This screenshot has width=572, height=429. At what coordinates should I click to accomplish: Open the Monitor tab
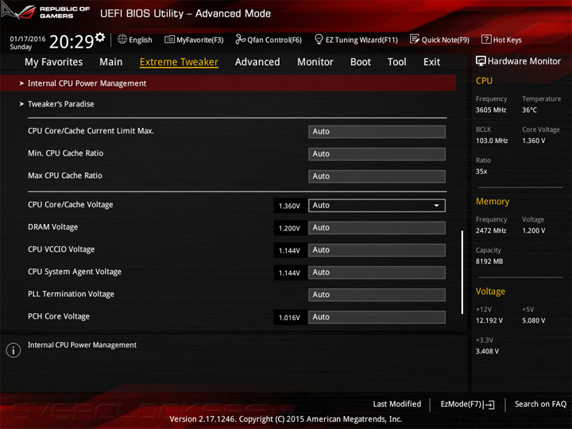pyautogui.click(x=315, y=62)
